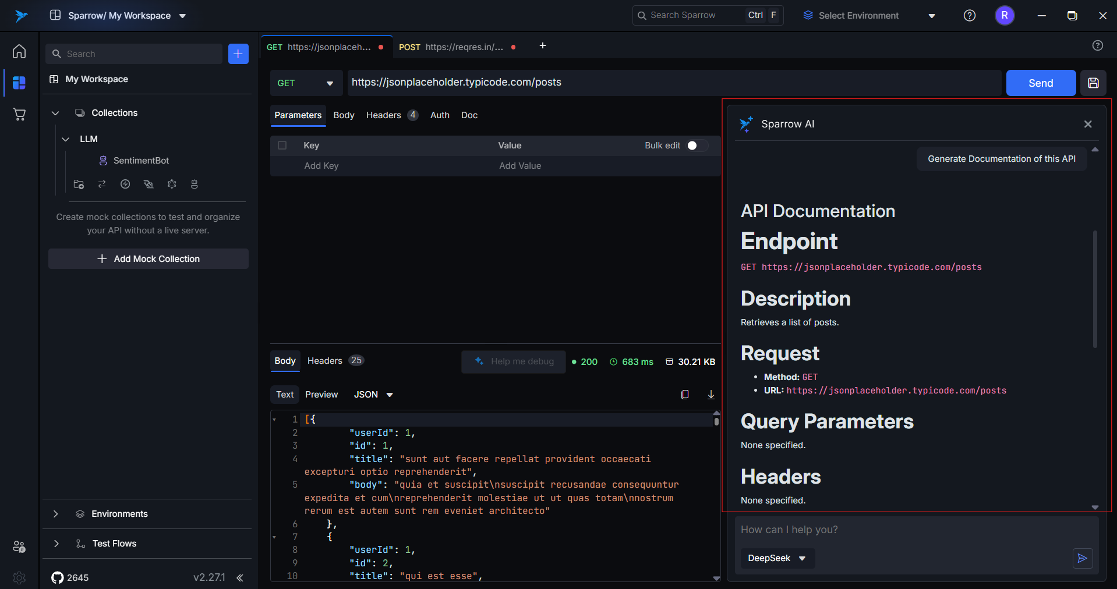Viewport: 1117px width, 589px height.
Task: Expand the Environments section
Action: tap(55, 514)
